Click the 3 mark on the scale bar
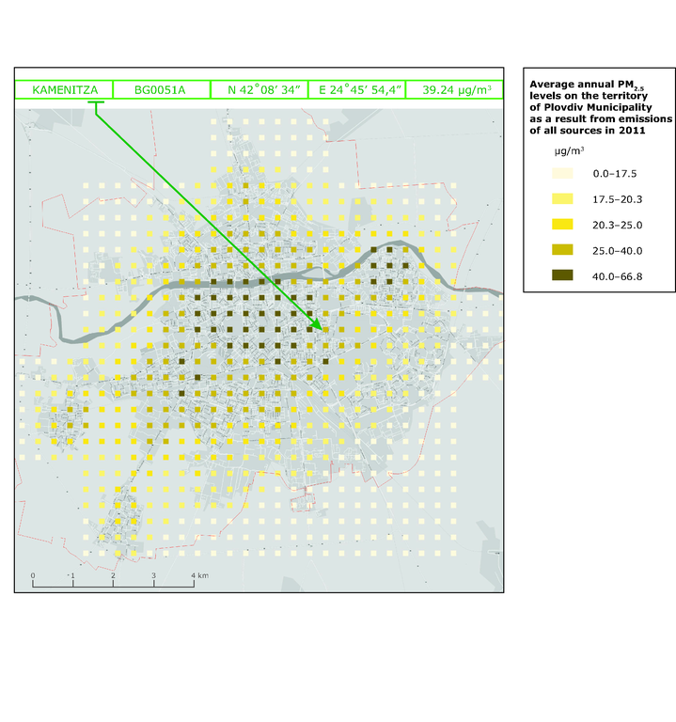The height and width of the screenshot is (722, 676). coord(153,574)
